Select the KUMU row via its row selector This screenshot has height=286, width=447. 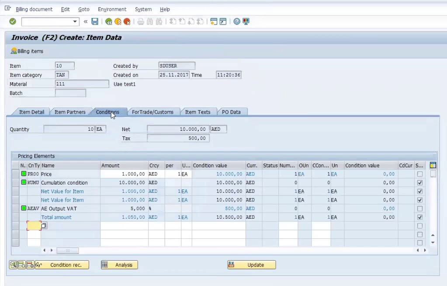(x=15, y=182)
